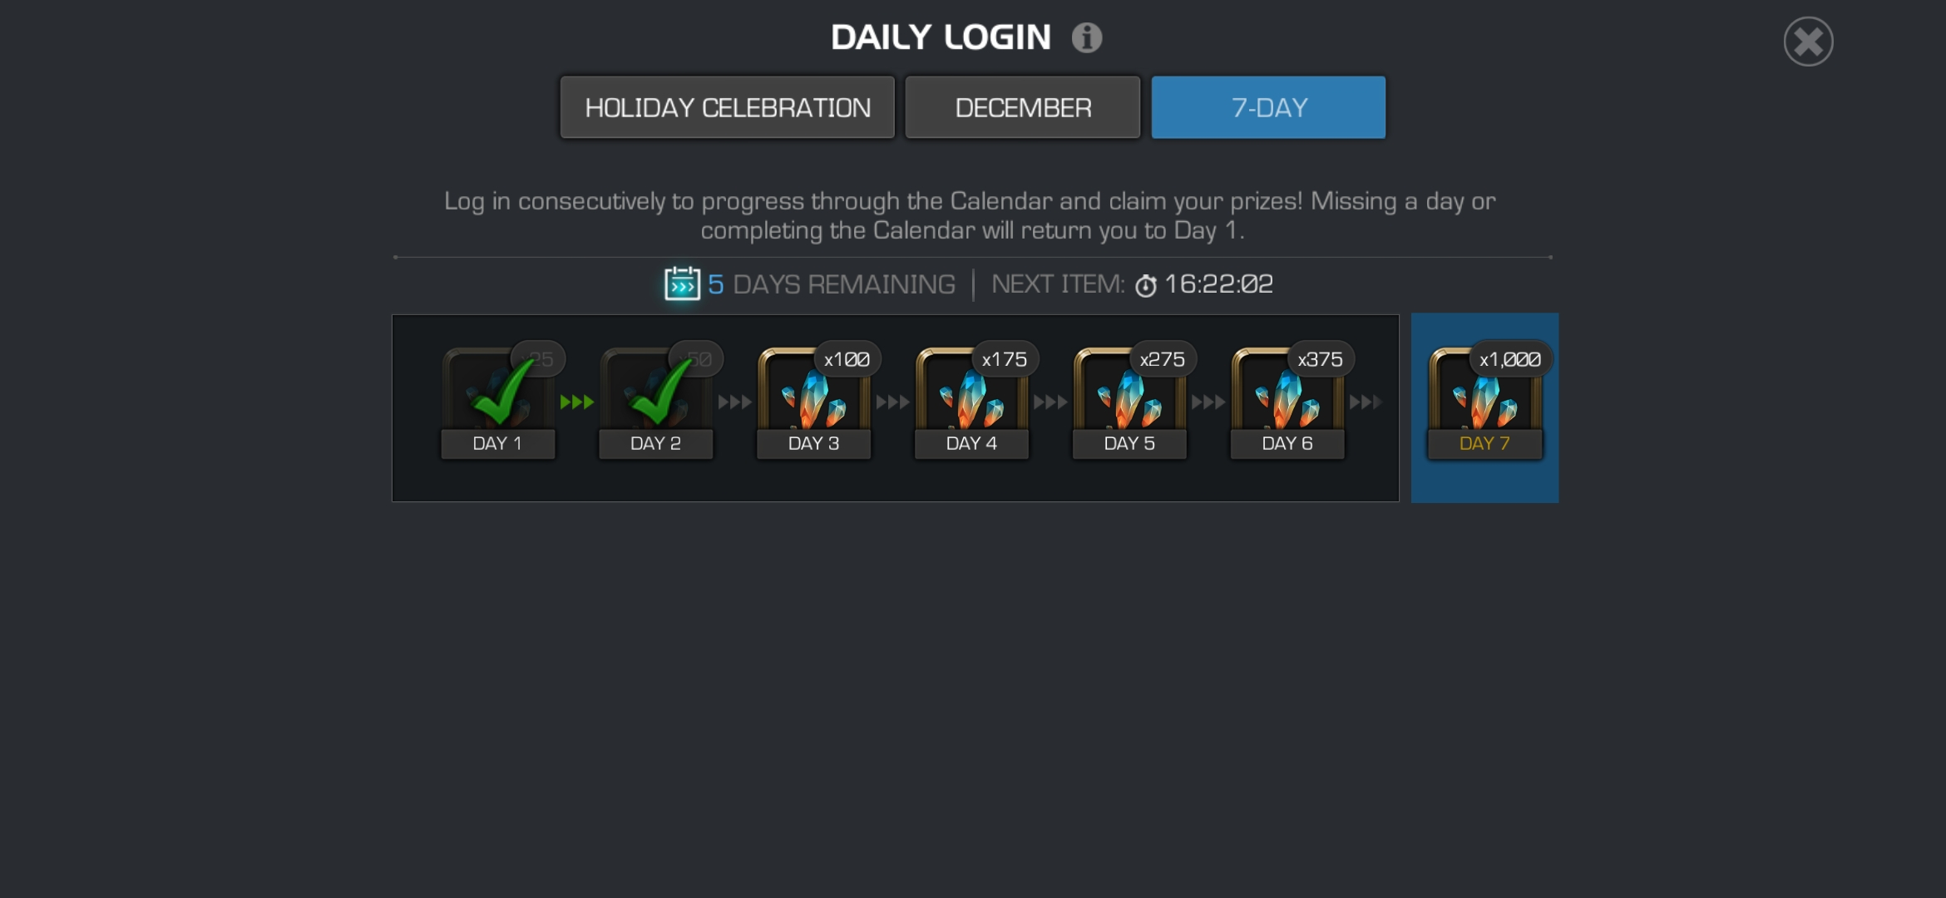View the Day 4 x175 crystal reward

click(972, 401)
